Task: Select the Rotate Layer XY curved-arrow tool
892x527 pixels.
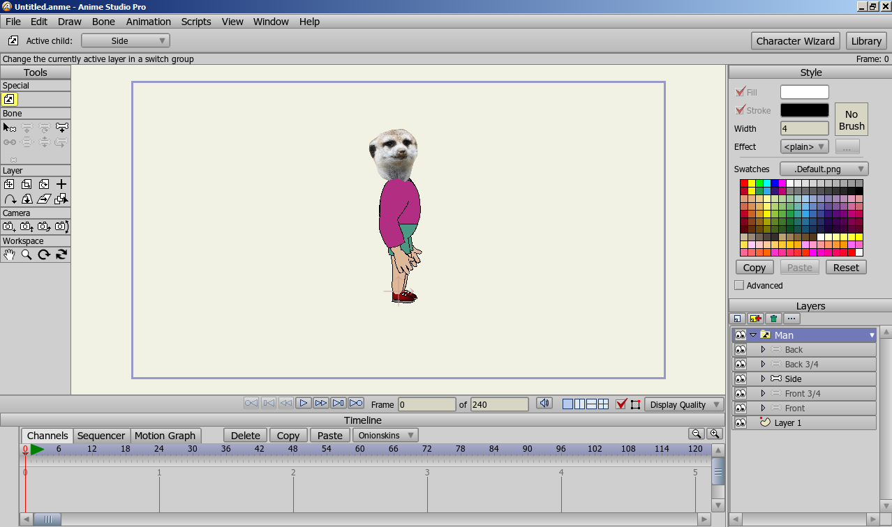Action: (9, 199)
